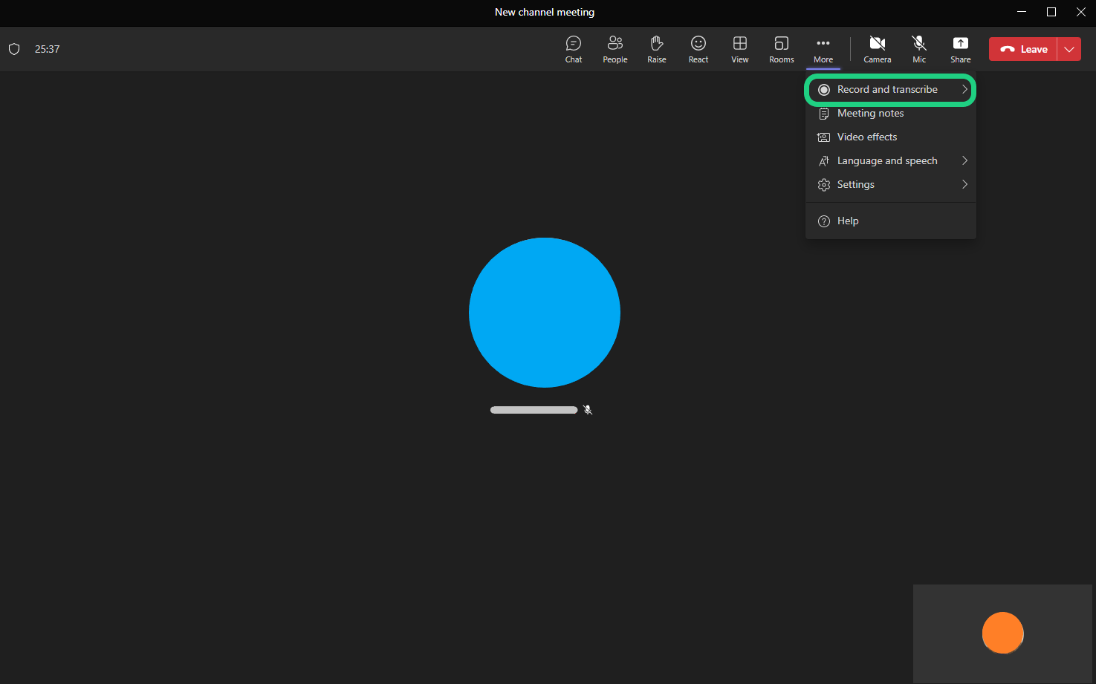This screenshot has height=684, width=1096.
Task: Open the React emoji picker
Action: tap(698, 49)
